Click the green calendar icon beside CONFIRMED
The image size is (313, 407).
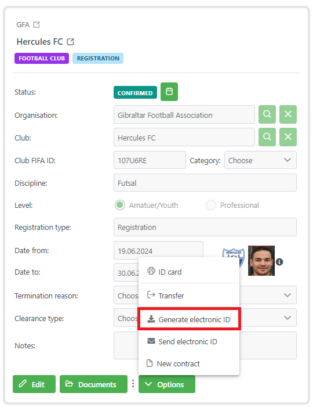click(x=169, y=92)
